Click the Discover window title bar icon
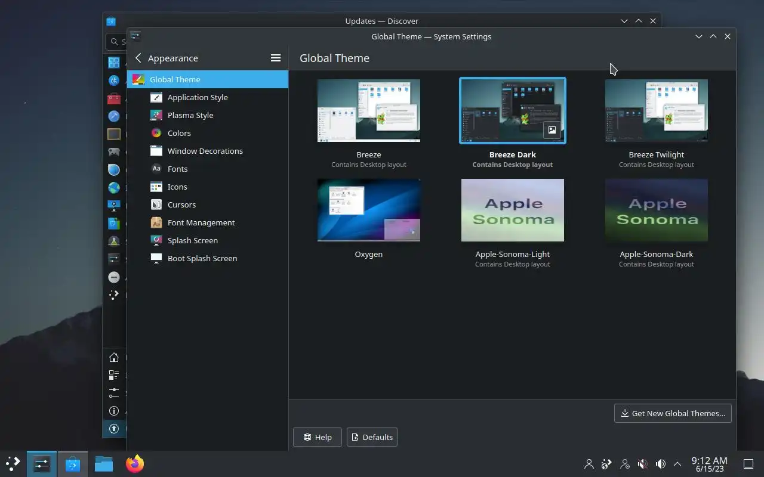The width and height of the screenshot is (764, 477). click(111, 21)
